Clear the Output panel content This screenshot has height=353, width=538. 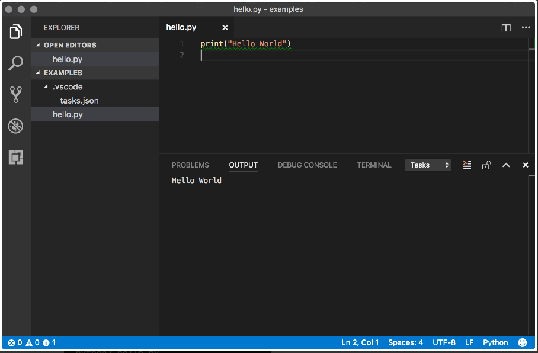(x=467, y=165)
